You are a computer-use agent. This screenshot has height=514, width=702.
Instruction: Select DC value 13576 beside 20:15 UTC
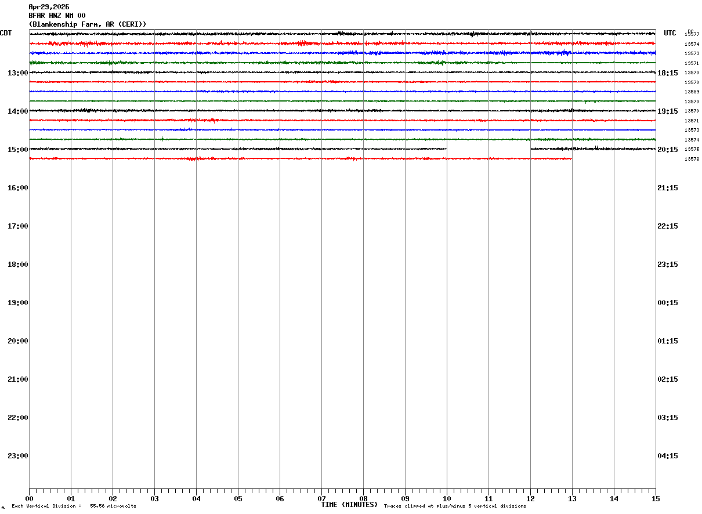tap(692, 150)
